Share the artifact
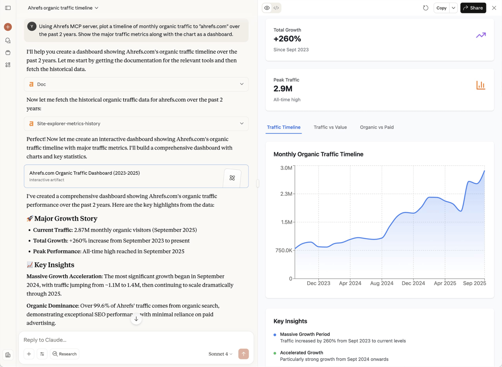This screenshot has height=367, width=502. coord(473,8)
